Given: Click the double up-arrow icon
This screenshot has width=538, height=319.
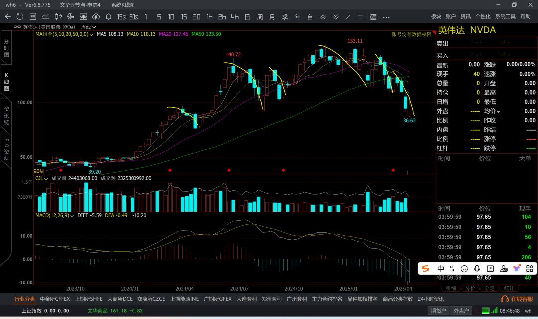Looking at the screenshot, I should point(323,17).
